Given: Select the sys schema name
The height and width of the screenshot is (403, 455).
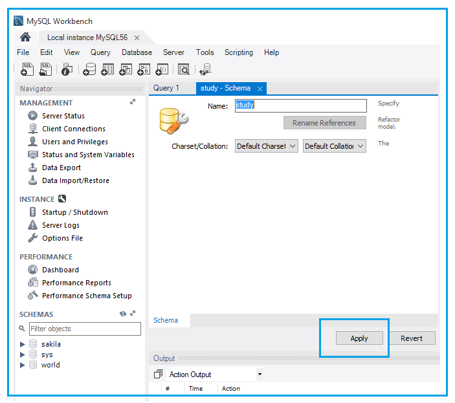Looking at the screenshot, I should [x=47, y=354].
